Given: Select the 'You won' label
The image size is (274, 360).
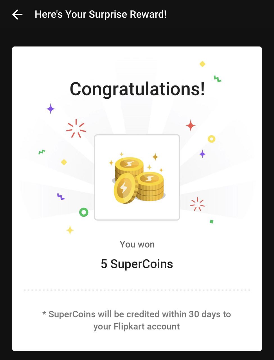Looking at the screenshot, I should [x=137, y=244].
